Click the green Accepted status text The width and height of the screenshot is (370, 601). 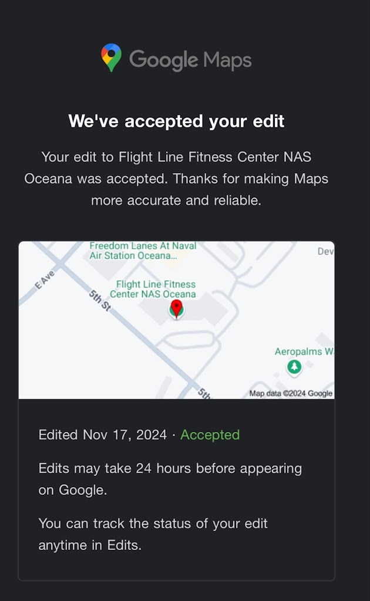pyautogui.click(x=210, y=435)
